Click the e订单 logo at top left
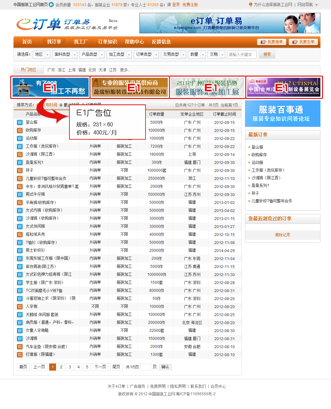The width and height of the screenshot is (331, 409). [39, 24]
